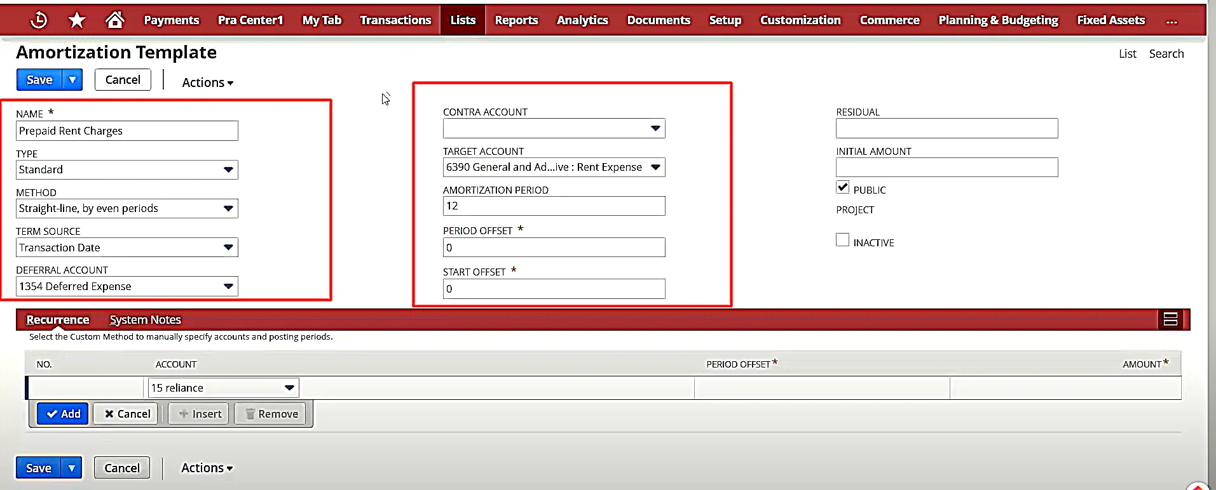The height and width of the screenshot is (490, 1216).
Task: Click the bottom Cancel button
Action: [x=122, y=468]
